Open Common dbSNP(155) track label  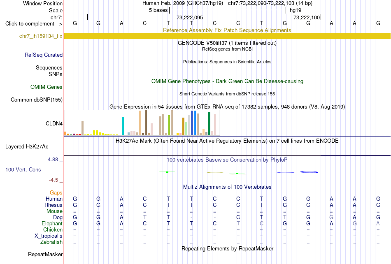click(x=36, y=100)
